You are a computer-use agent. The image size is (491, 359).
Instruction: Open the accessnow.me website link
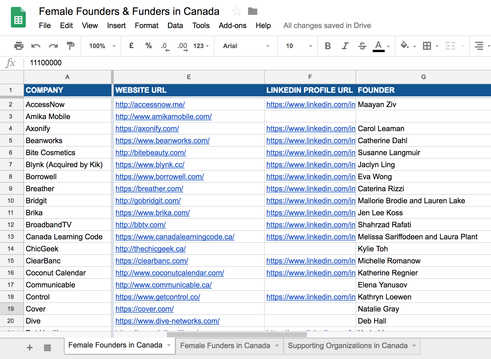click(x=150, y=104)
